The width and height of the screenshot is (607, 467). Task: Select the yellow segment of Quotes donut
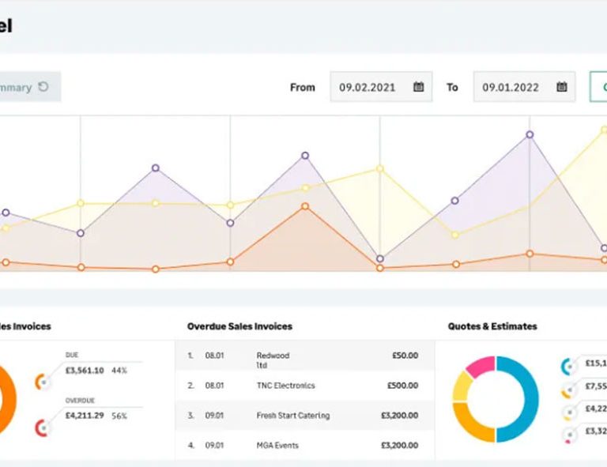point(461,387)
